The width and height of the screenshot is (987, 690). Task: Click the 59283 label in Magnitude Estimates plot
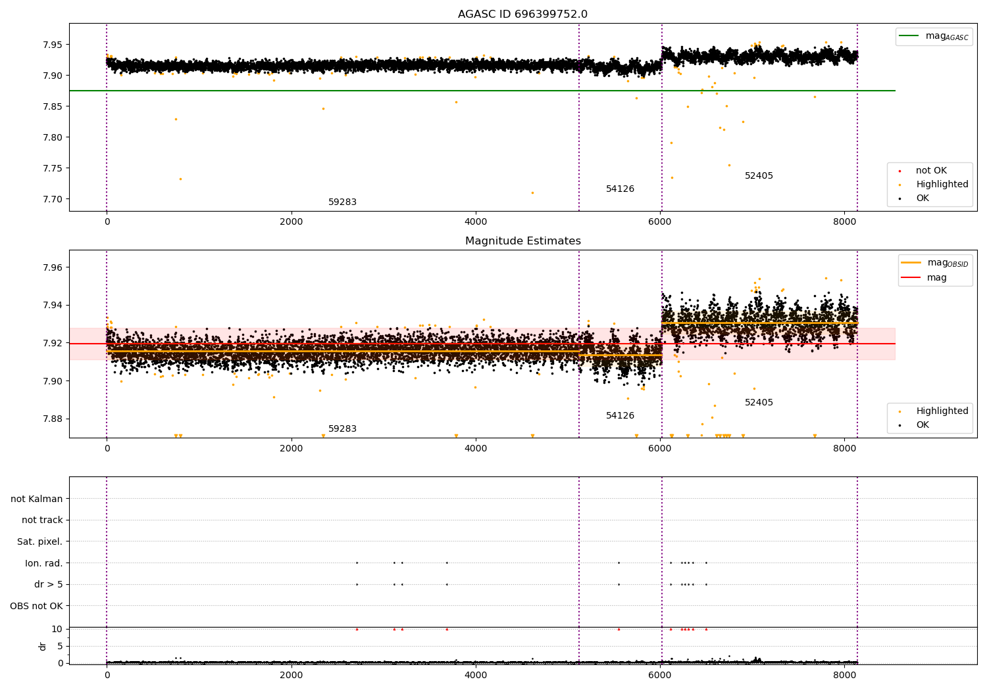pos(342,429)
